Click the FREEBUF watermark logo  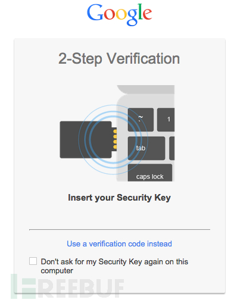point(67,286)
